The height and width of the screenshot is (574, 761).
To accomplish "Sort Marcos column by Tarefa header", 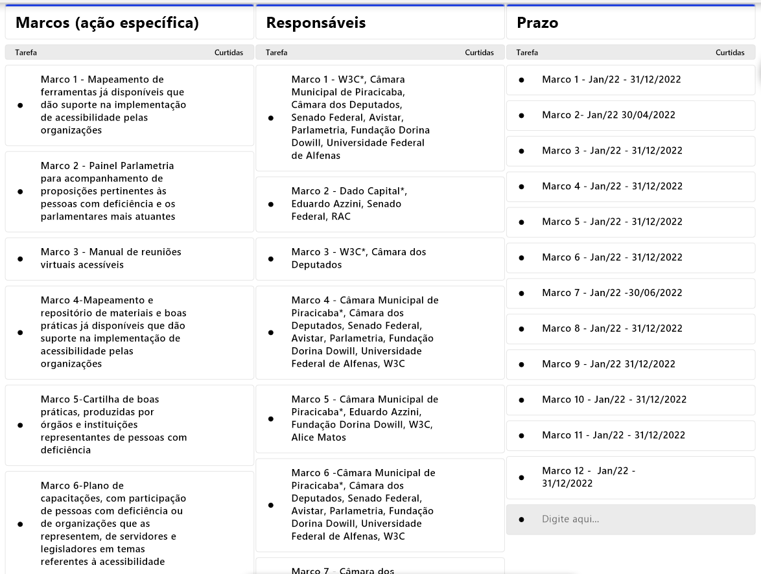I will pos(26,52).
